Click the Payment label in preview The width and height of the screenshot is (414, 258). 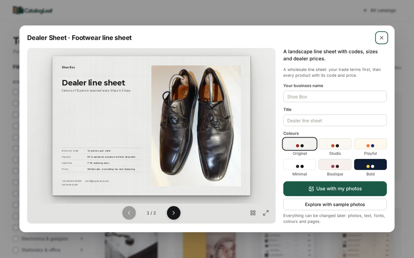click(x=66, y=157)
